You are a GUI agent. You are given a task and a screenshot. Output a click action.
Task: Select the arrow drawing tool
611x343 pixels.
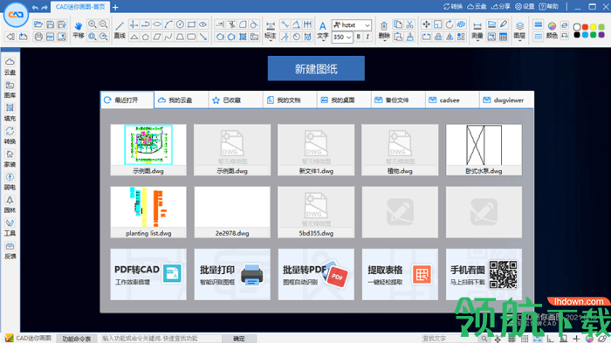(x=203, y=37)
